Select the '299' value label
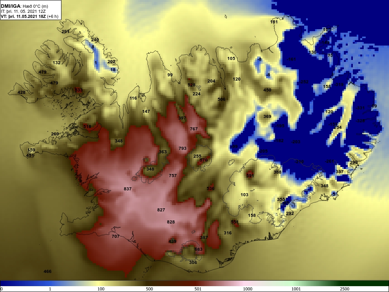The height and width of the screenshot is (292, 389). pyautogui.click(x=354, y=163)
